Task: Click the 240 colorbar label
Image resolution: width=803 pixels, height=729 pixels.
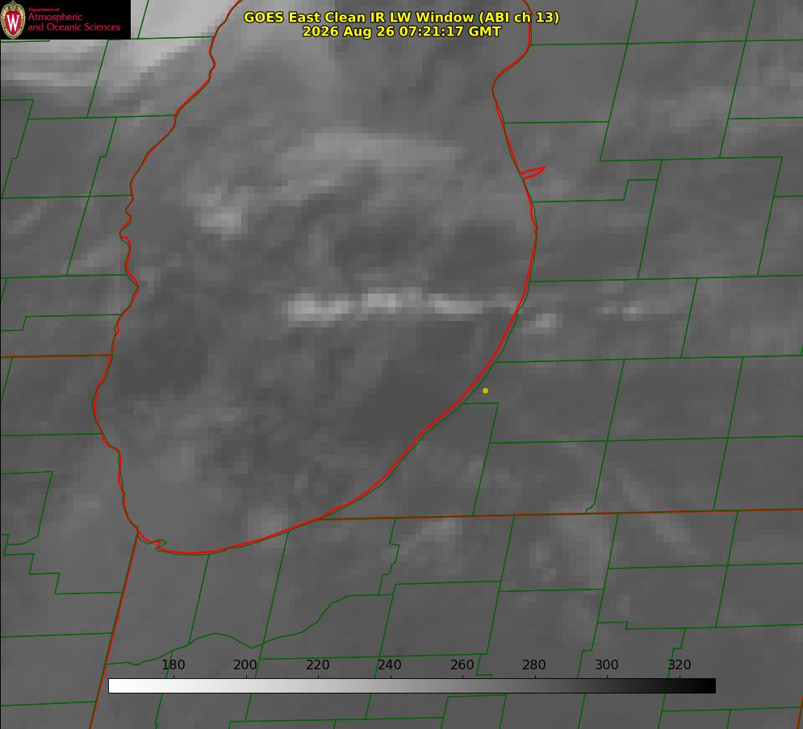Action: [390, 664]
